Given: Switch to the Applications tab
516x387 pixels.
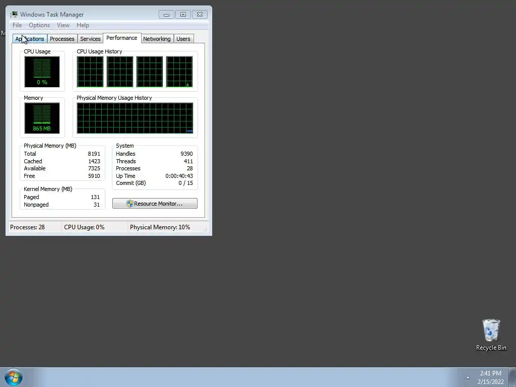Looking at the screenshot, I should click(30, 39).
